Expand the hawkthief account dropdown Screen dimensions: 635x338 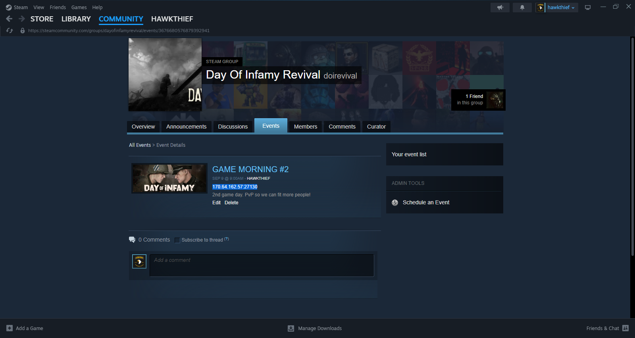coord(562,8)
